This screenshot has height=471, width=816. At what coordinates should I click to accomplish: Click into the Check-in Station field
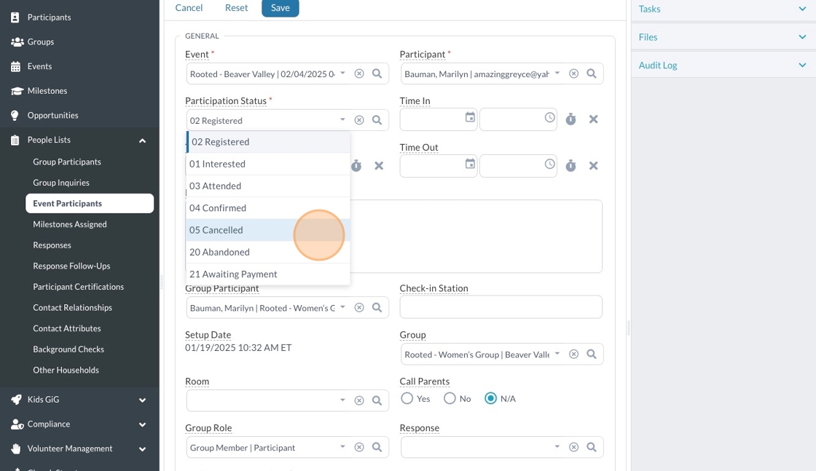coord(501,307)
